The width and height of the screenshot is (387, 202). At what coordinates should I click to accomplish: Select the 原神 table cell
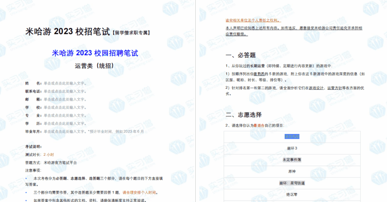click(292, 172)
